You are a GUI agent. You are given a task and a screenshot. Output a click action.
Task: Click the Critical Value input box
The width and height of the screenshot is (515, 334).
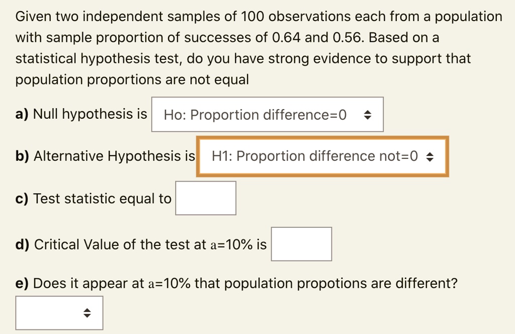[x=301, y=244]
